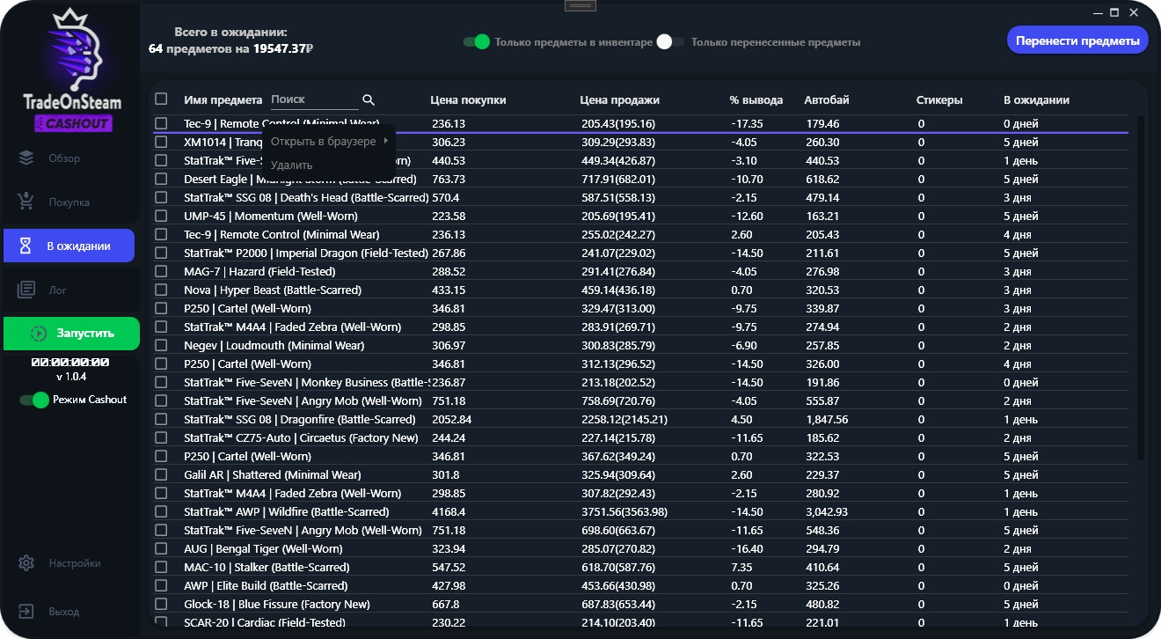Image resolution: width=1161 pixels, height=639 pixels.
Task: Expand Открыть в браузере submenu arrow
Action: tap(385, 142)
